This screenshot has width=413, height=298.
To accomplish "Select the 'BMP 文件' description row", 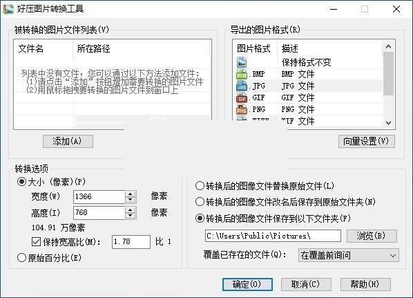I will tap(298, 74).
